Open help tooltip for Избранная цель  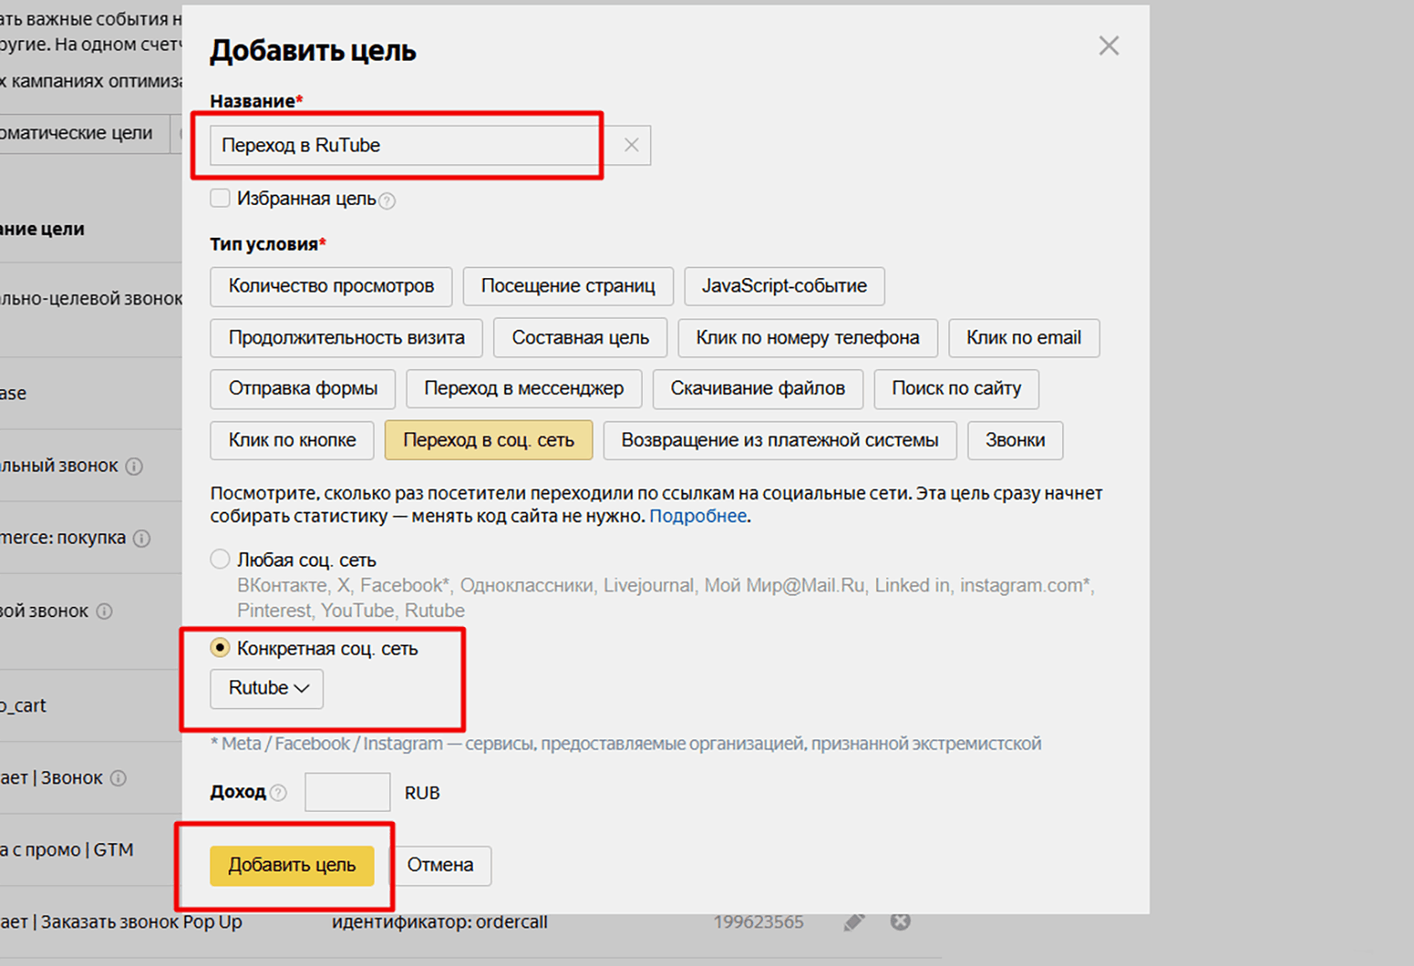coord(387,201)
